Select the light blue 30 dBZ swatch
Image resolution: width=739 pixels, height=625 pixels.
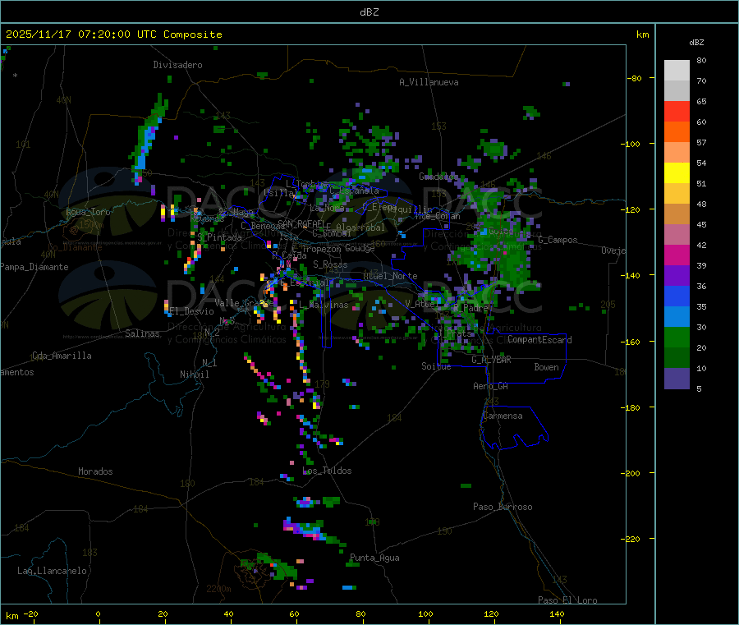coord(677,317)
